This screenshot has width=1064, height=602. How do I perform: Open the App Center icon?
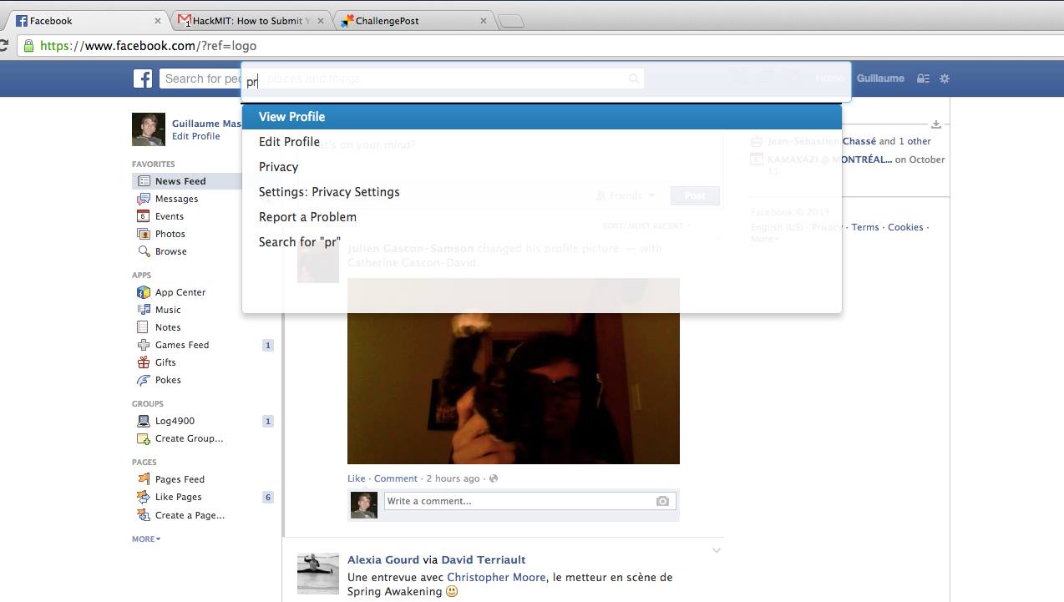[x=144, y=292]
